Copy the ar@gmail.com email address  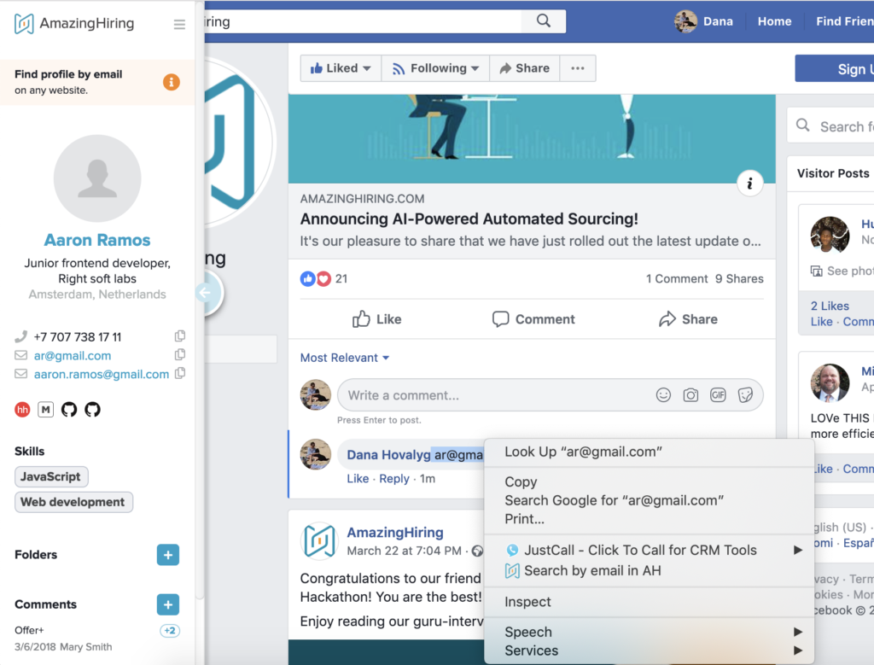pos(179,354)
